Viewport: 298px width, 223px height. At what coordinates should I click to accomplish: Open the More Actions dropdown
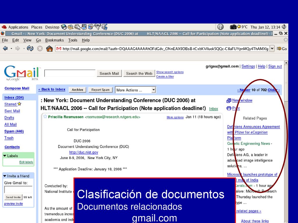[x=135, y=90]
